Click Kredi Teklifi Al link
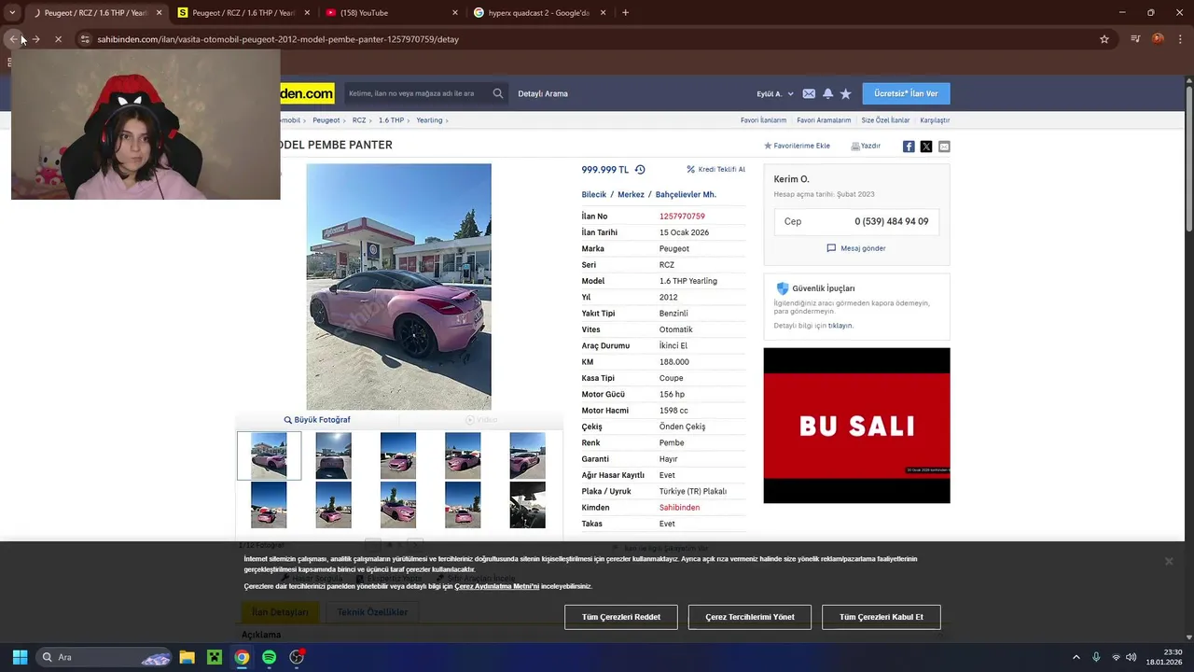The width and height of the screenshot is (1194, 672). pyautogui.click(x=715, y=170)
